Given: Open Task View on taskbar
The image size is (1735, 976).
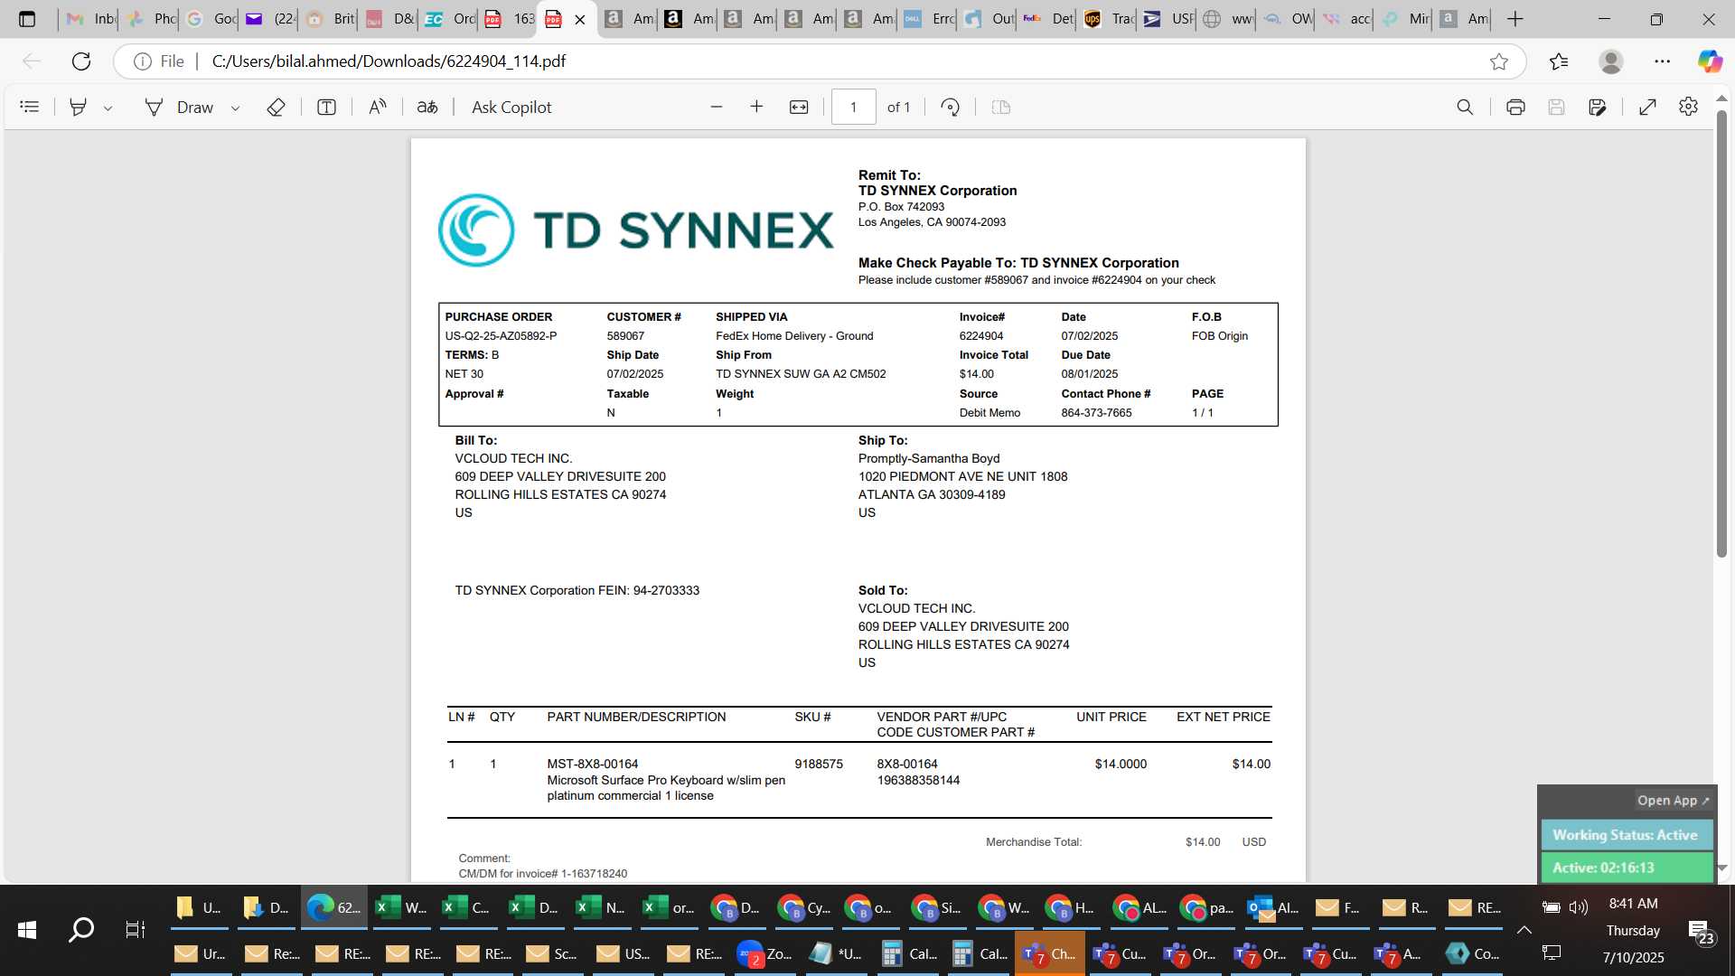Looking at the screenshot, I should click(135, 930).
